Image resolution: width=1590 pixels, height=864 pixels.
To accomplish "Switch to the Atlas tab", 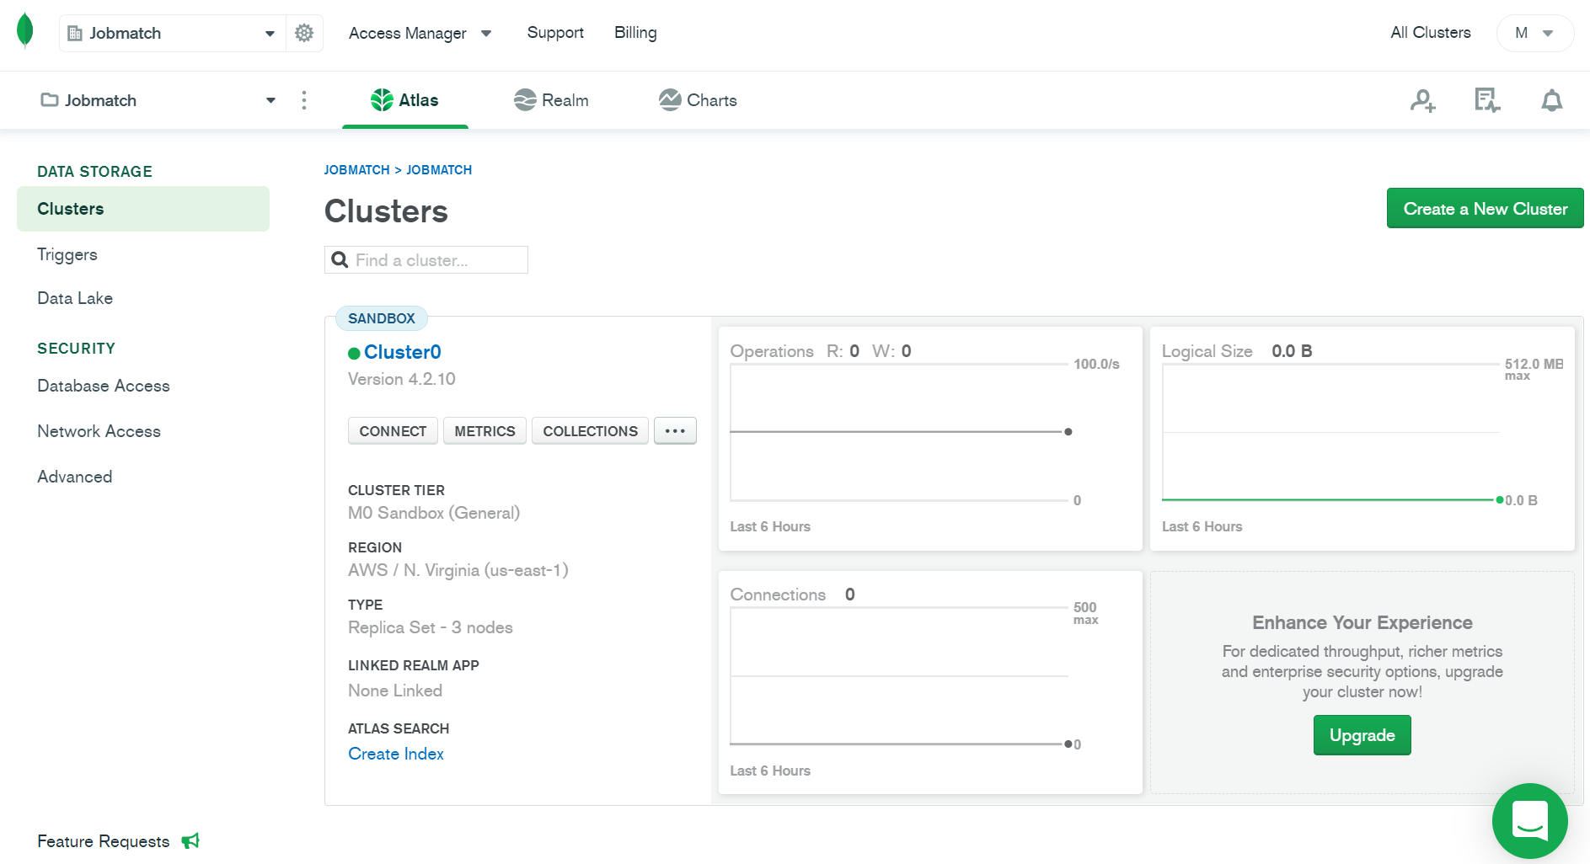I will (x=405, y=100).
